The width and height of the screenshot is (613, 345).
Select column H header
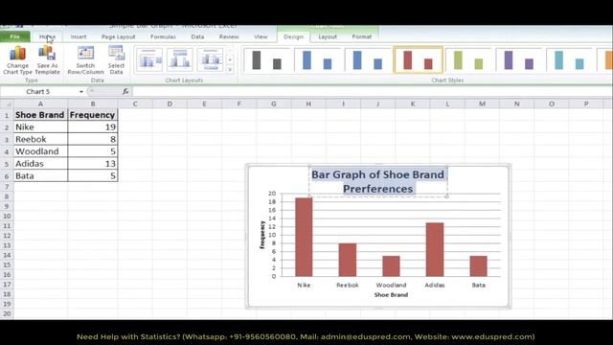(308, 104)
